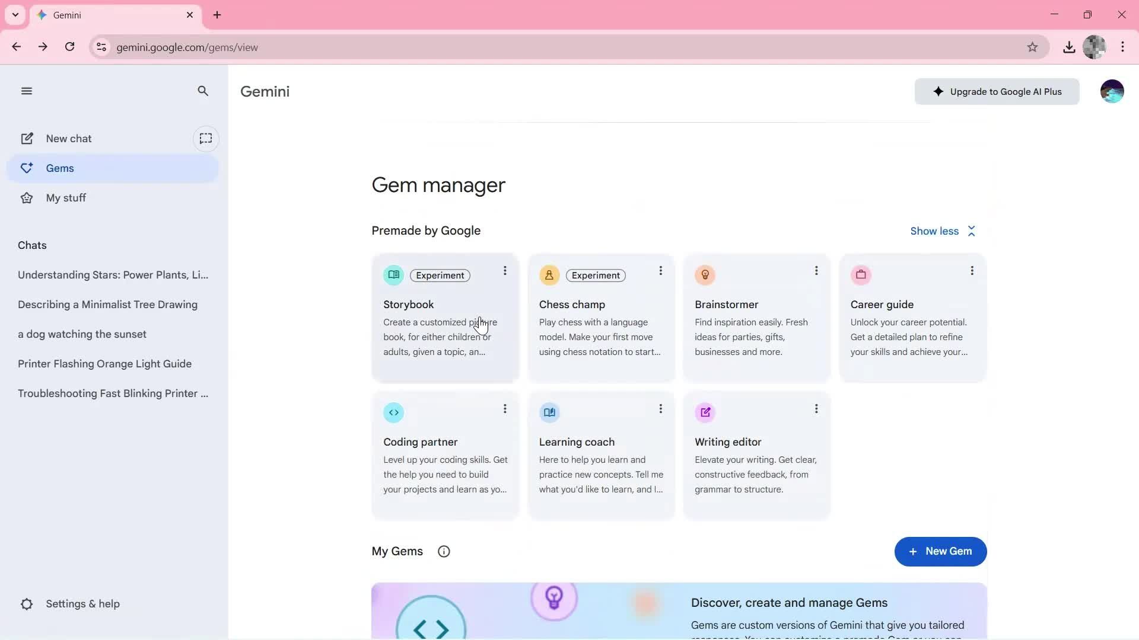
Task: Collapse premade gems with Show less
Action: [942, 231]
